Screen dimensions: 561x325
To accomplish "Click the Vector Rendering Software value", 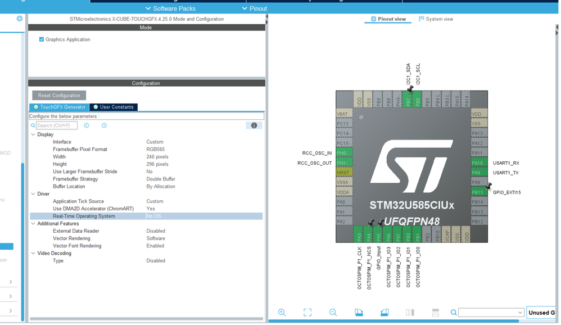I will click(156, 238).
